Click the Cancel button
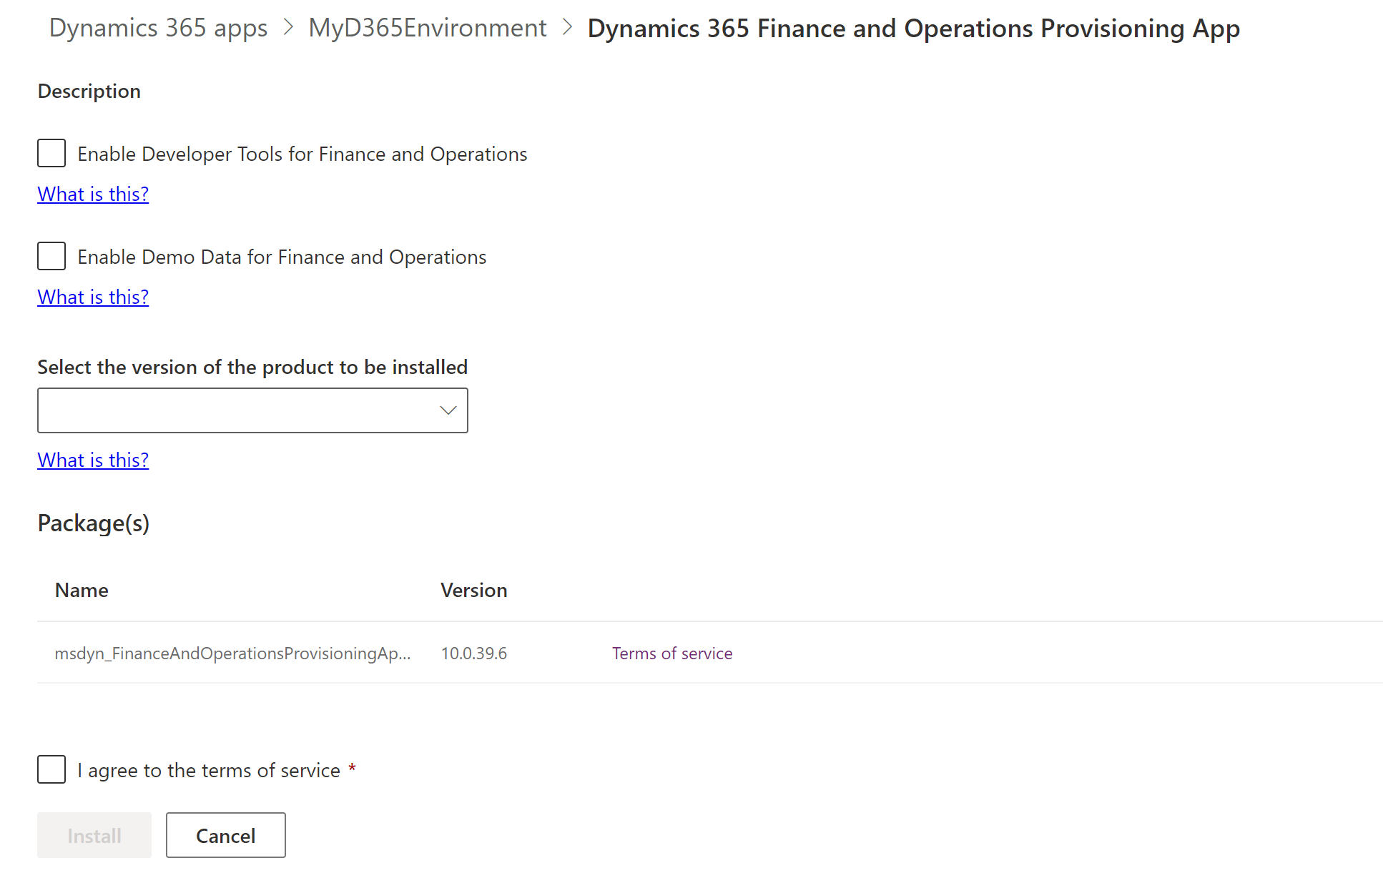Viewport: 1383px width, 873px height. [x=225, y=835]
